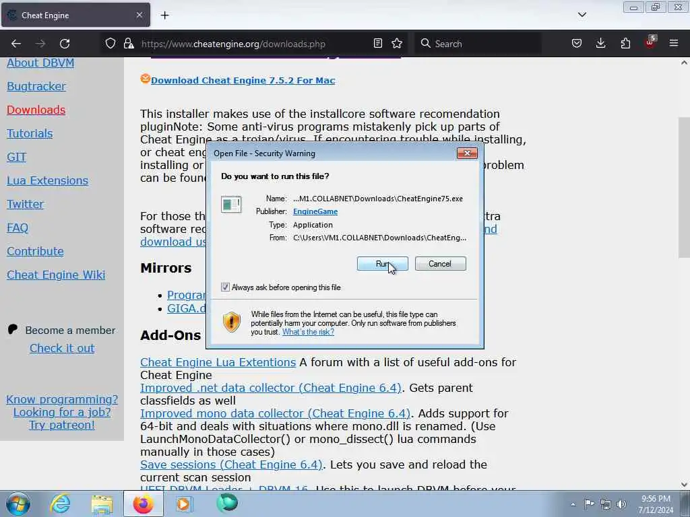Open the volume speaker icon in tray
This screenshot has height=517, width=690.
pyautogui.click(x=621, y=504)
